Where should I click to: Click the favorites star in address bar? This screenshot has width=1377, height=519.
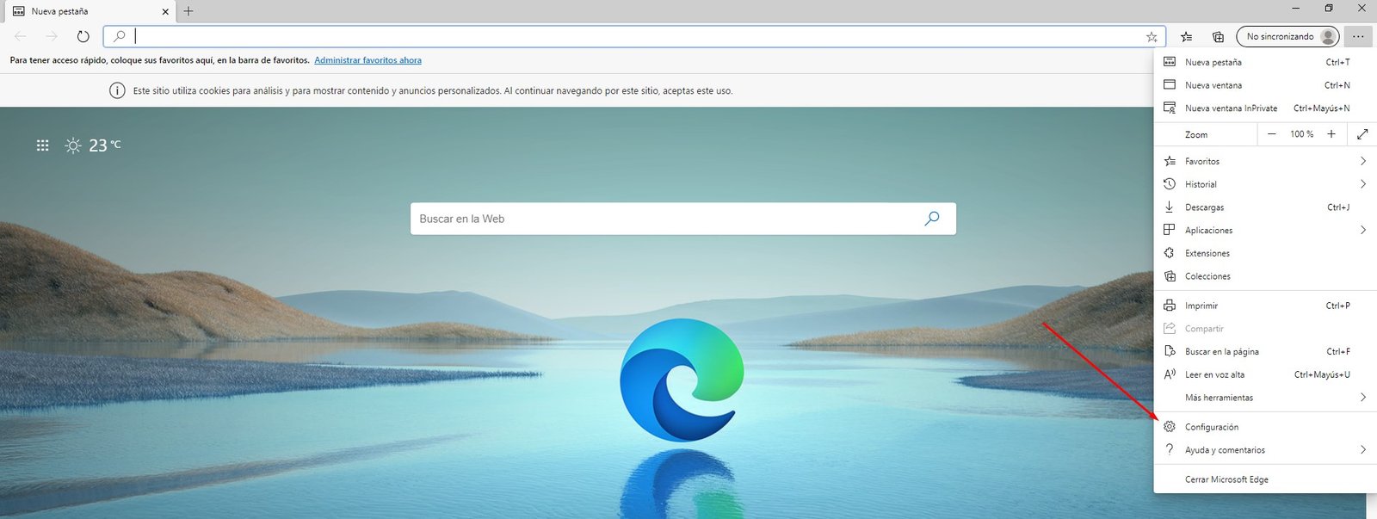click(1152, 37)
